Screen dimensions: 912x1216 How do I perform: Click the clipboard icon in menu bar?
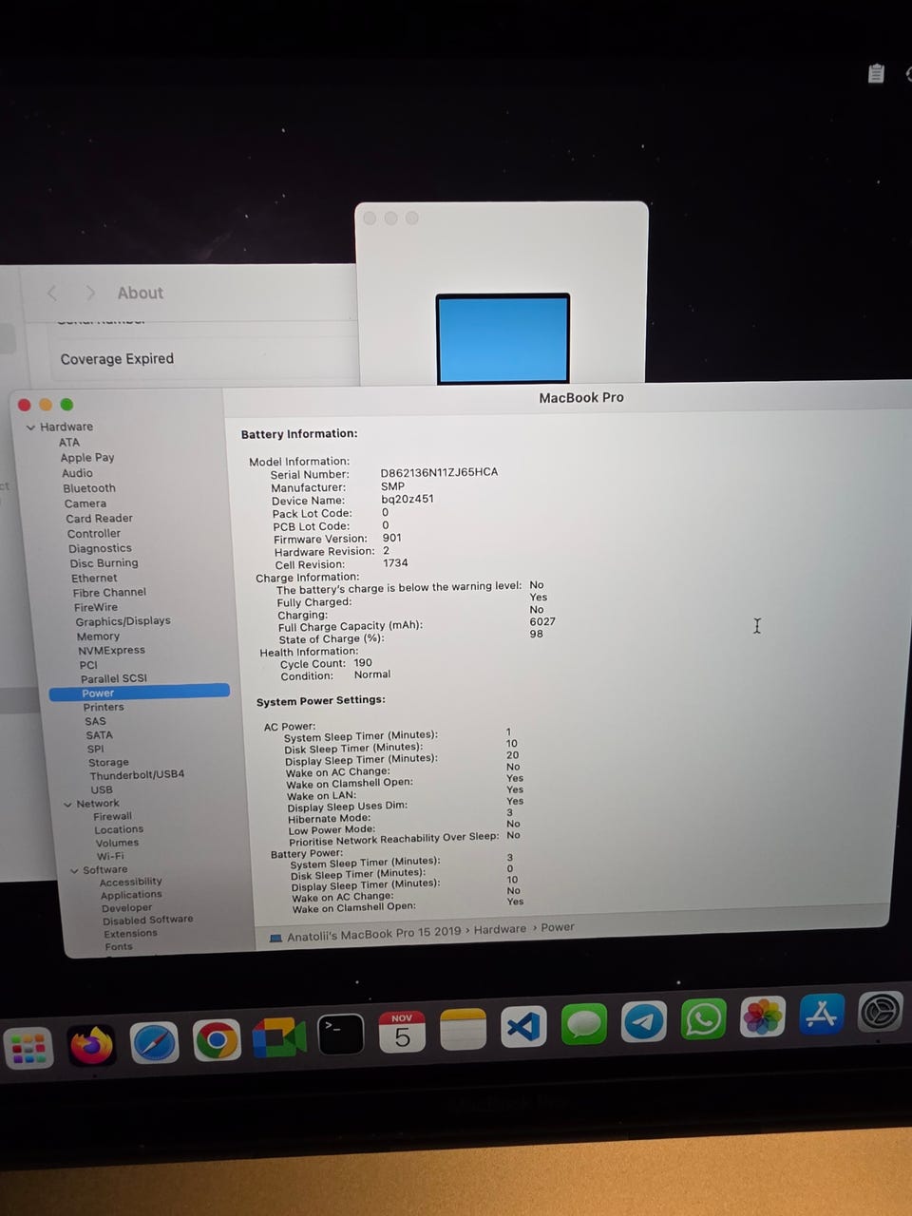click(x=877, y=73)
